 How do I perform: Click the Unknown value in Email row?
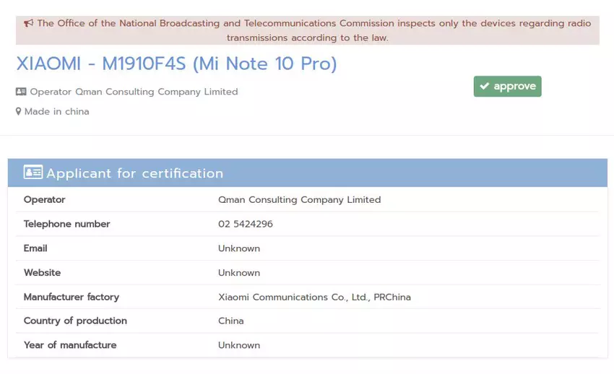[238, 248]
